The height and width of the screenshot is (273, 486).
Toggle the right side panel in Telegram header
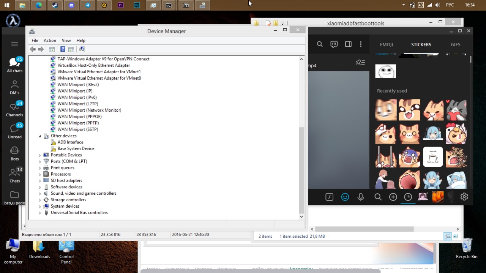coord(348,44)
